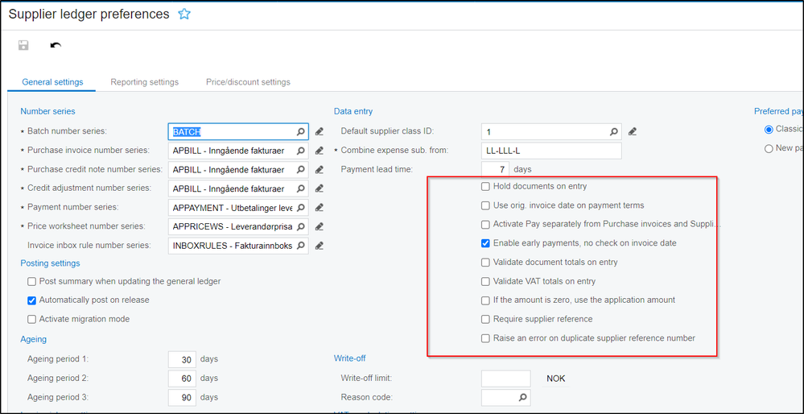The image size is (804, 414).
Task: Click the Write-off limit field
Action: click(x=505, y=379)
